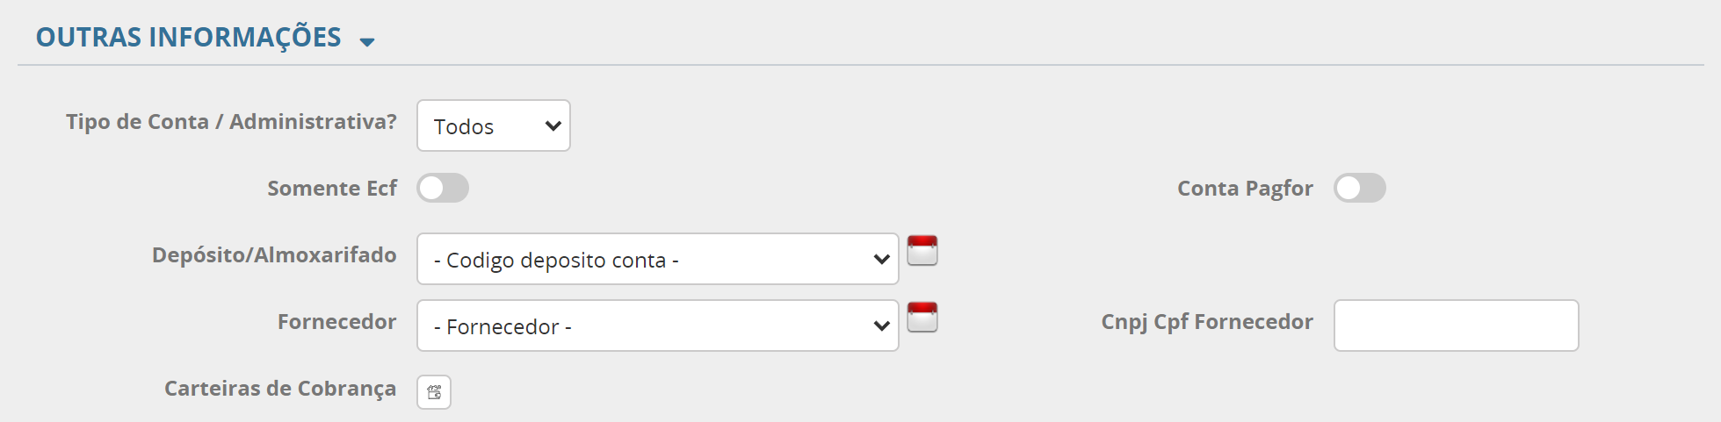The height and width of the screenshot is (422, 1721).
Task: Click the Depósito/Almoxarifado label
Action: 273,255
